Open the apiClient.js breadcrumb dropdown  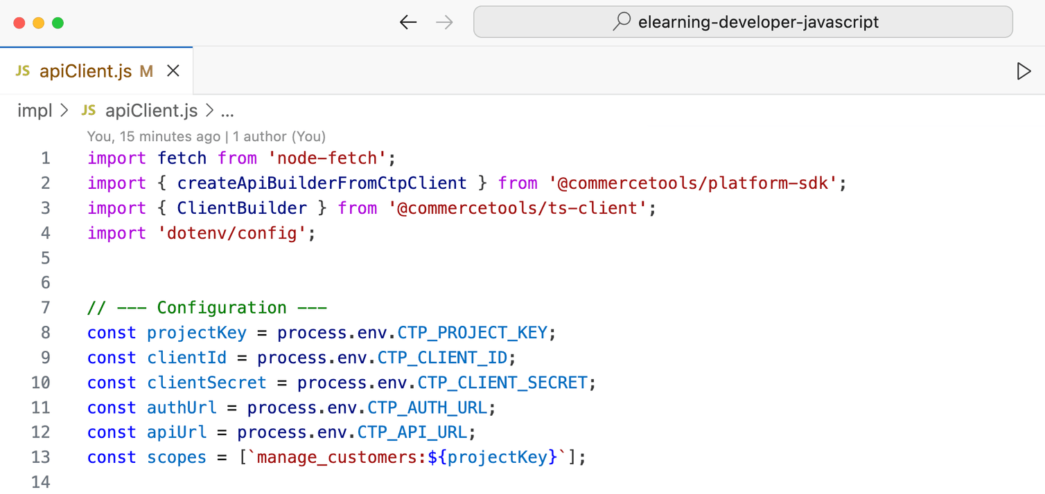151,111
